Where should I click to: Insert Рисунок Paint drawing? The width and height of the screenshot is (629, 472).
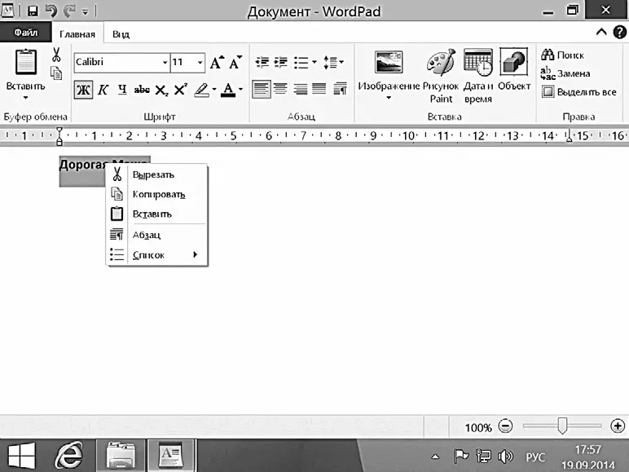(x=441, y=75)
